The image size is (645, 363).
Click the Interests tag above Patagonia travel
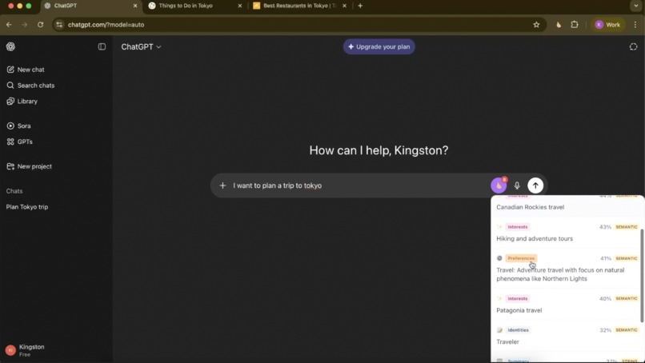(x=518, y=298)
